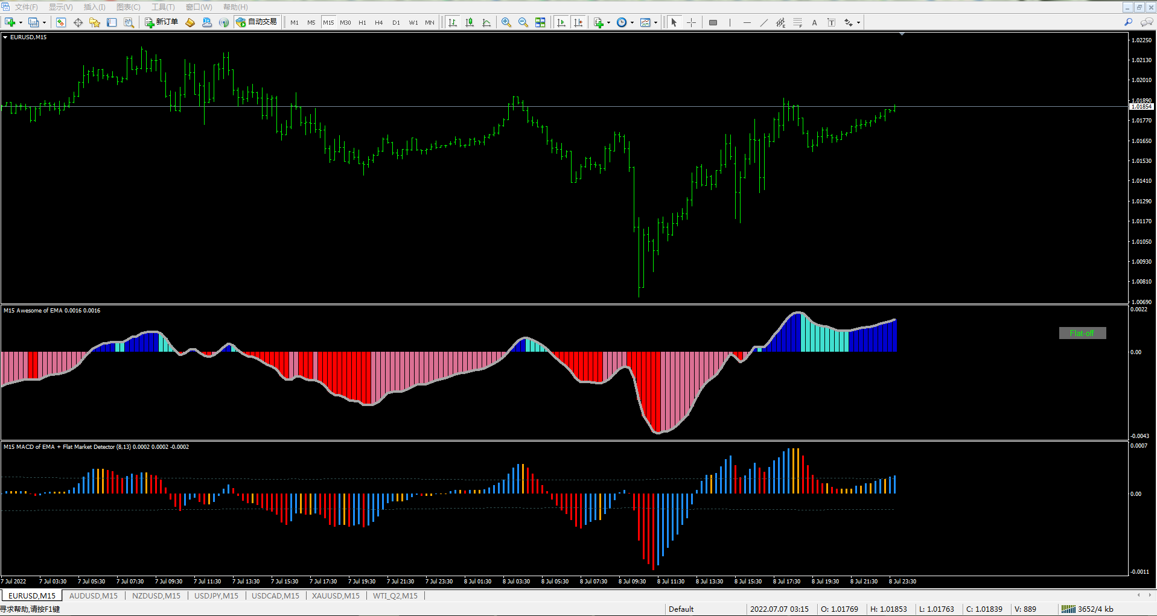Expand the Templates dropdown arrow

pos(655,22)
